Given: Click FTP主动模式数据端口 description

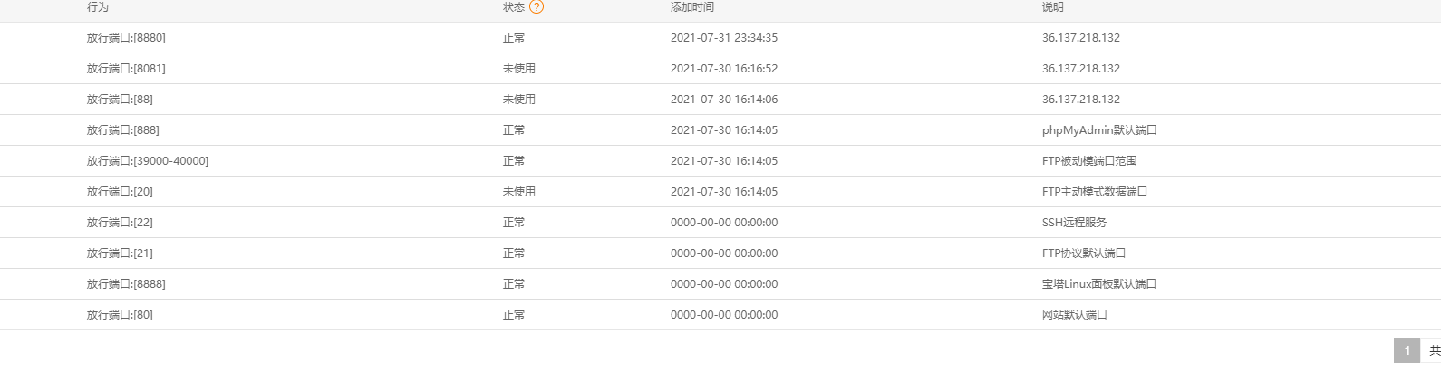Looking at the screenshot, I should tap(1095, 192).
